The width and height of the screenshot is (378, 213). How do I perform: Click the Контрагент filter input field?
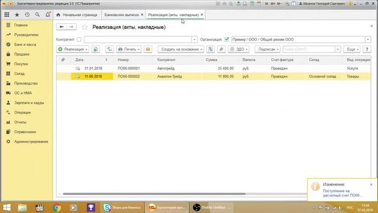138,40
